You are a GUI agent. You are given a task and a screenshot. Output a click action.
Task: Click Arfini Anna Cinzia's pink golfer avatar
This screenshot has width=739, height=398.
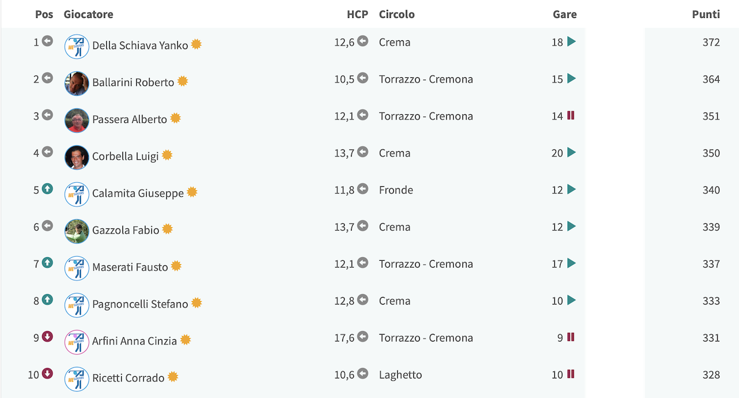77,342
